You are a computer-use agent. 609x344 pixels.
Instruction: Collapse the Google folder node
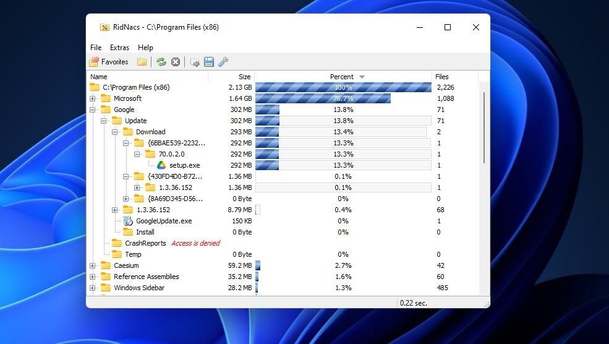coord(93,110)
